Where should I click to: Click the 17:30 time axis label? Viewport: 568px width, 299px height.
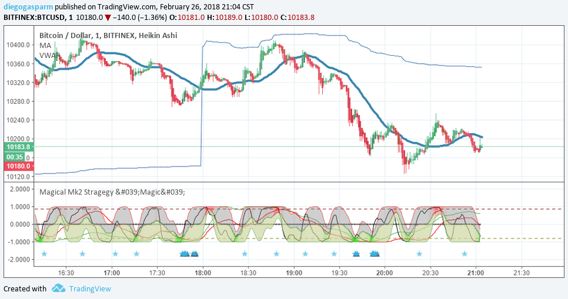pos(157,273)
